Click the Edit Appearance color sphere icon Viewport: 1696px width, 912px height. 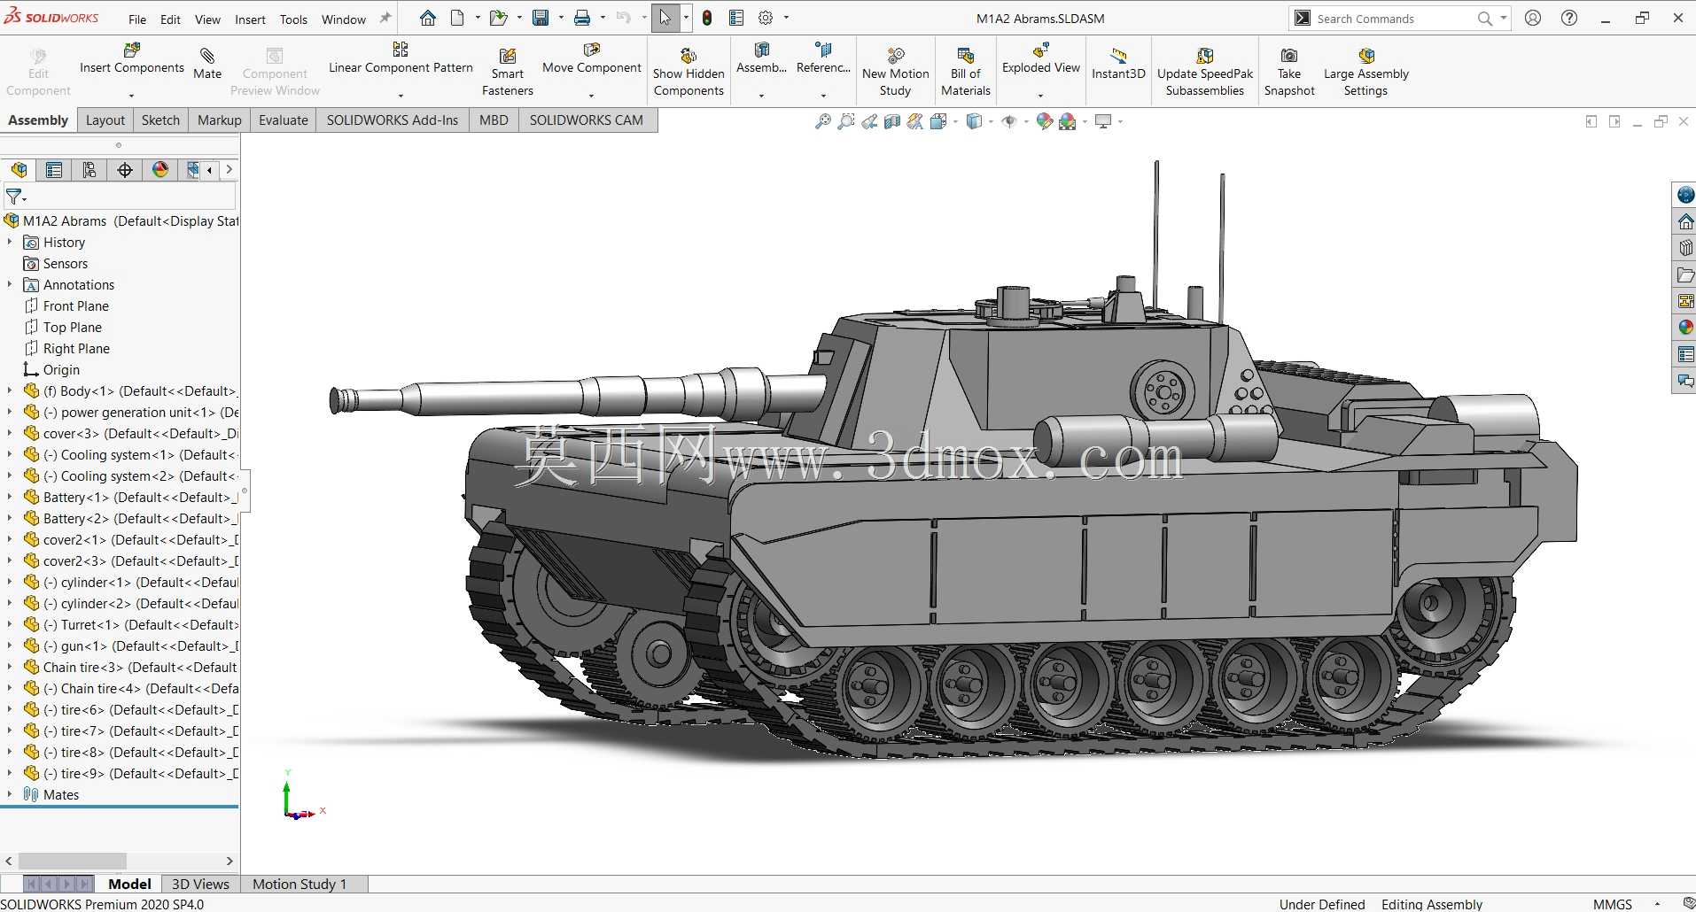(x=1045, y=121)
